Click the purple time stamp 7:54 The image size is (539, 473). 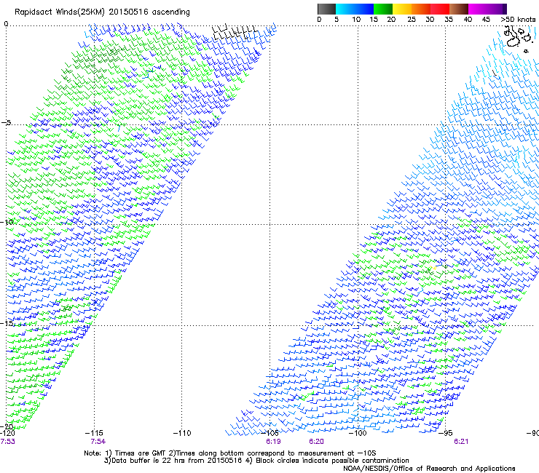[x=98, y=442]
